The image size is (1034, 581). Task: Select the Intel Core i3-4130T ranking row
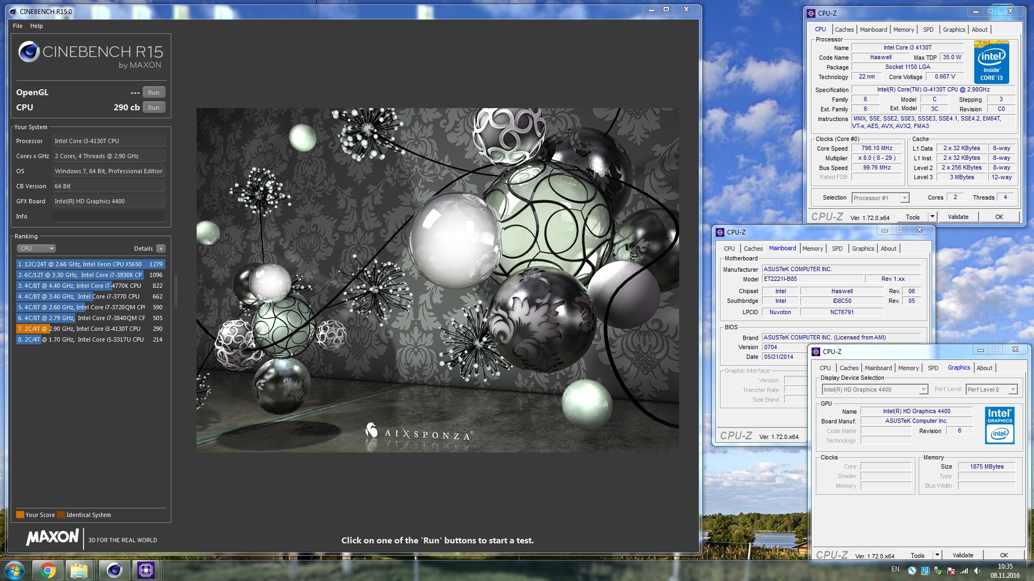pos(90,329)
